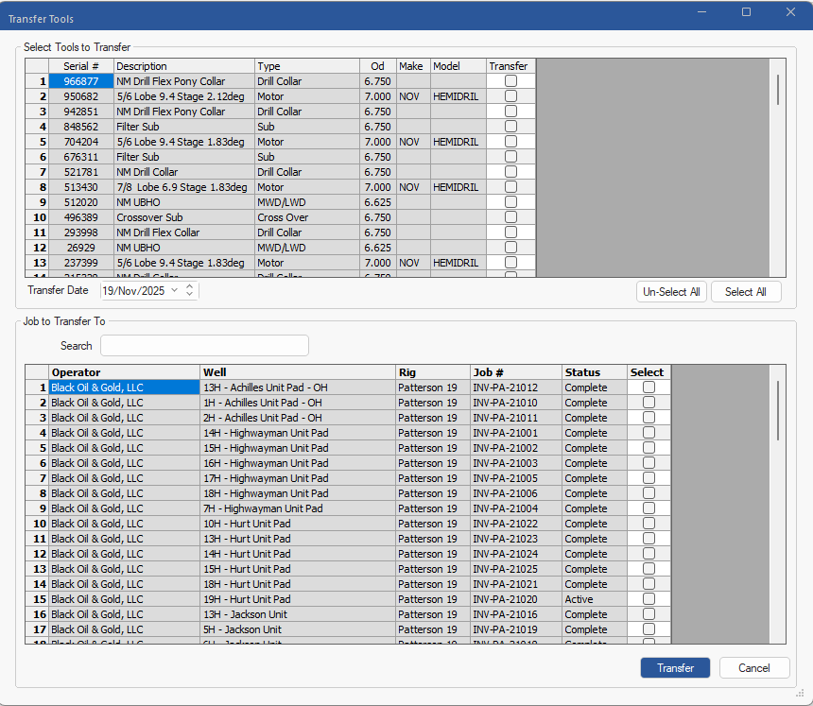Image resolution: width=813 pixels, height=706 pixels.
Task: Click well '13H - Achilles Unit Pad - OH'
Action: pos(298,387)
